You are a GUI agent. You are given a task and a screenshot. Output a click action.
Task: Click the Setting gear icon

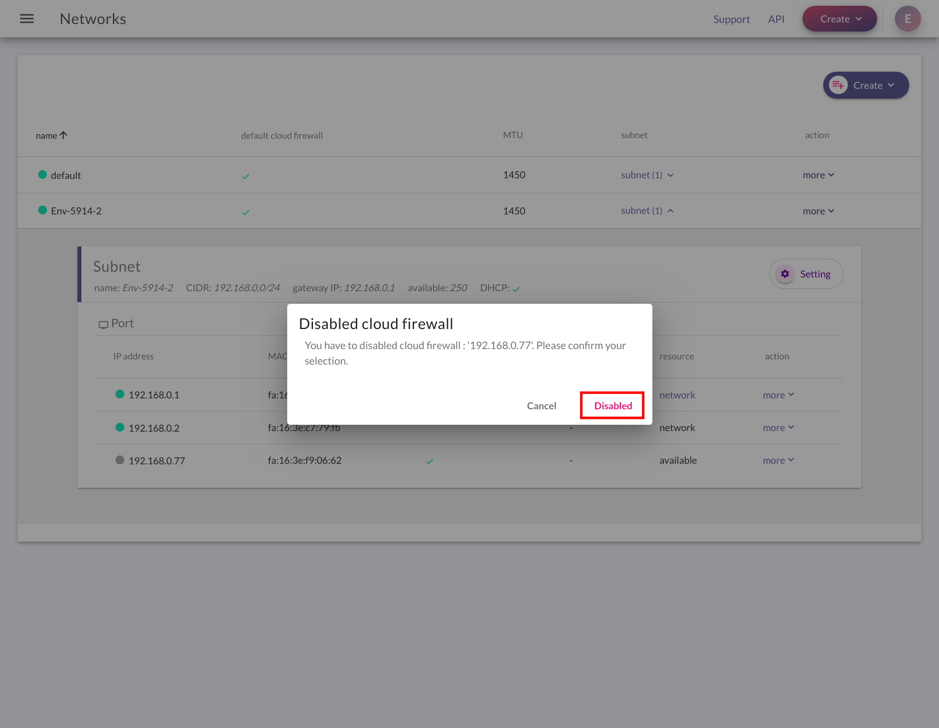tap(785, 274)
